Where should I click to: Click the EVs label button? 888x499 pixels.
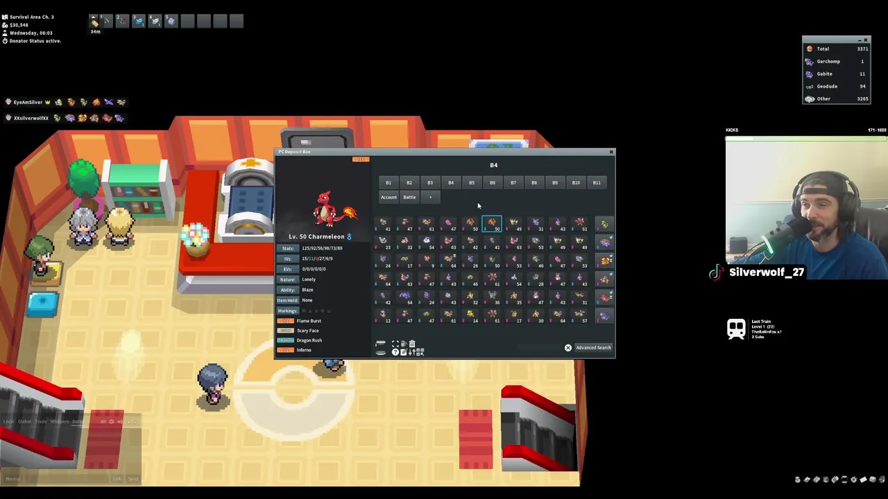[288, 269]
